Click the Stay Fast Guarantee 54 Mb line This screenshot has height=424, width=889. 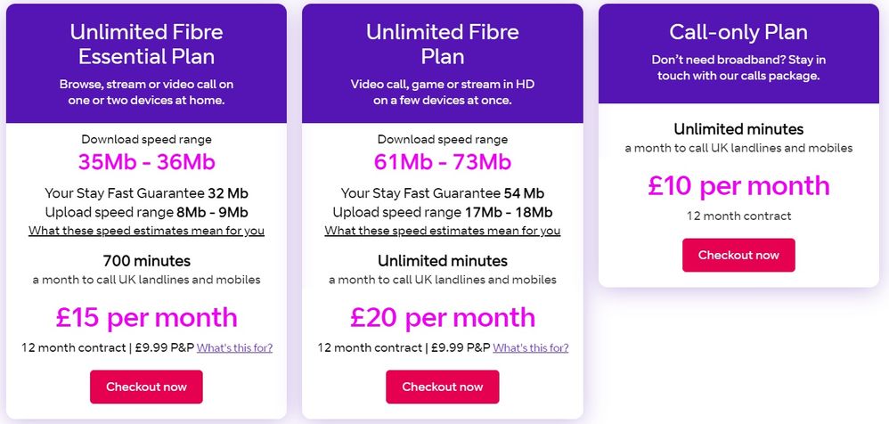[442, 193]
